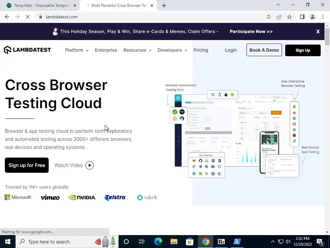Viewport: 330px width, 248px height.
Task: Toggle Chrome side panel icon
Action: [x=302, y=17]
